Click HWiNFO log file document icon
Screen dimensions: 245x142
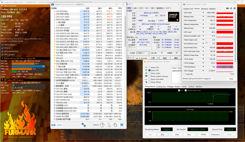tap(109, 125)
